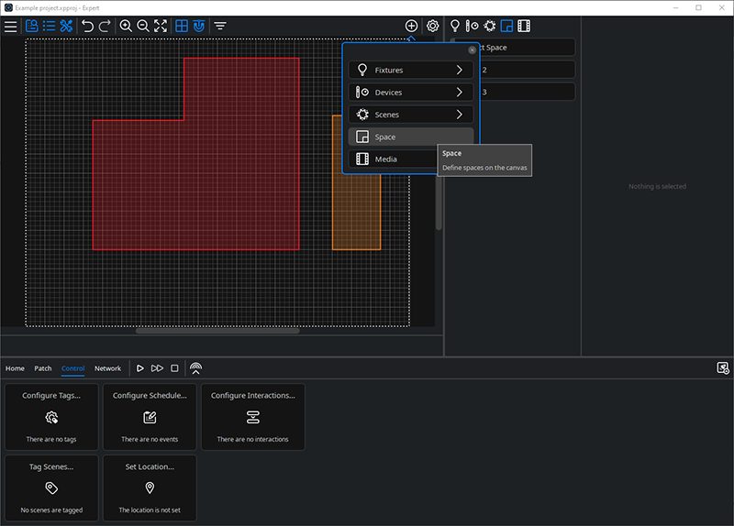The width and height of the screenshot is (734, 526).
Task: Switch to the Network tab
Action: 107,368
